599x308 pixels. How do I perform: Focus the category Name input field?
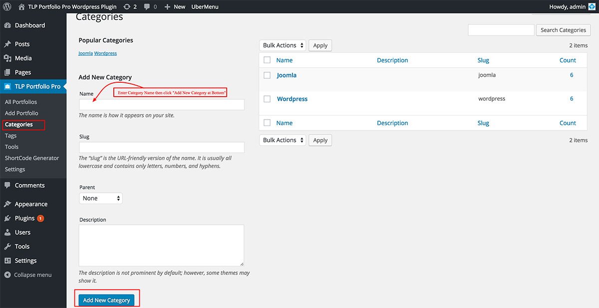pos(162,105)
